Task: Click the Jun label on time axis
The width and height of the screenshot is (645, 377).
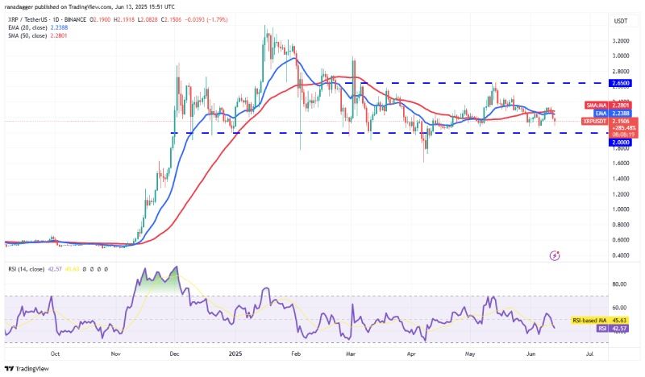Action: pyautogui.click(x=531, y=354)
